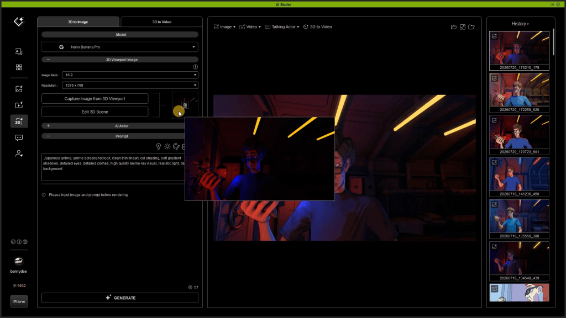Screen dimensions: 566x318
Task: Collapse the Prompt section
Action: [48, 136]
